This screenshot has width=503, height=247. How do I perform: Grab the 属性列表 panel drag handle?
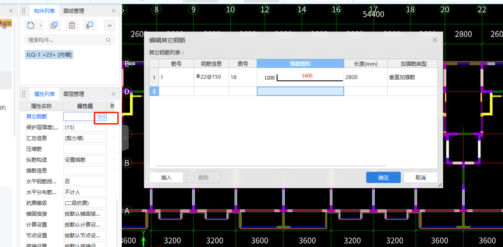point(24,94)
